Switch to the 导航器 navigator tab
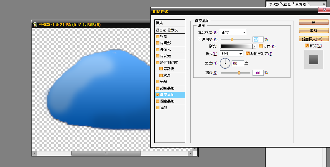The image size is (330, 167). [274, 4]
